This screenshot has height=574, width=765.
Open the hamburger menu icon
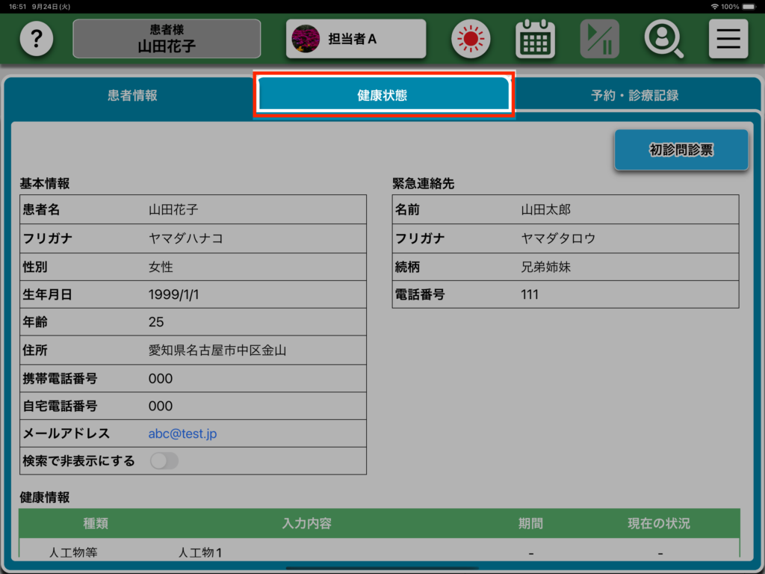[728, 39]
